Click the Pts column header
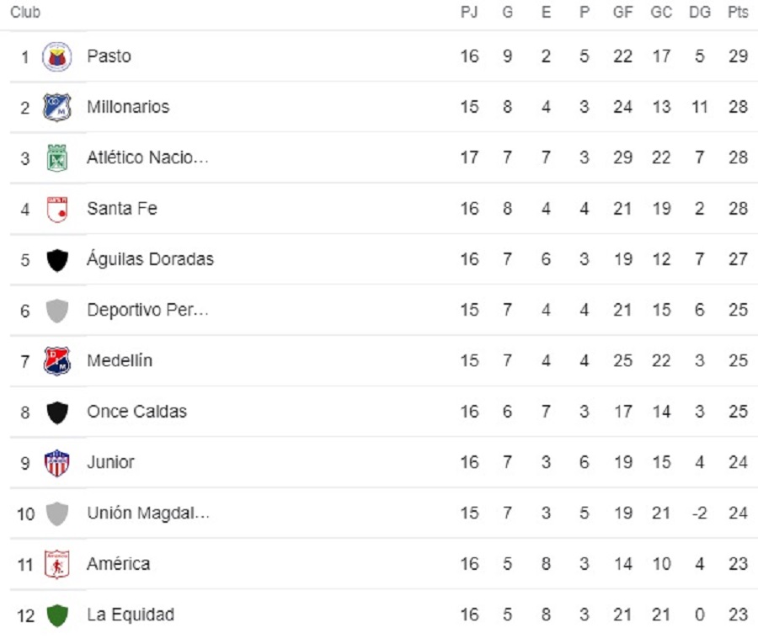 tap(738, 13)
